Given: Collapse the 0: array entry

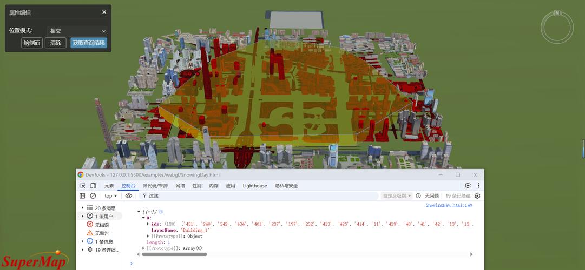Looking at the screenshot, I should tap(143, 218).
